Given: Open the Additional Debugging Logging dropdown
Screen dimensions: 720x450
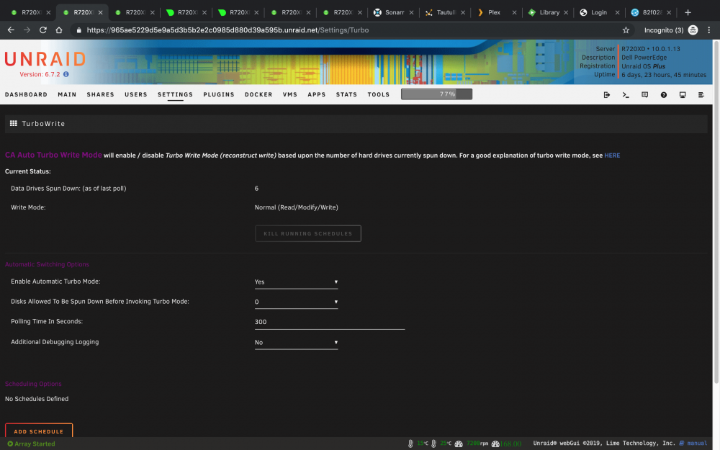Looking at the screenshot, I should pyautogui.click(x=296, y=342).
